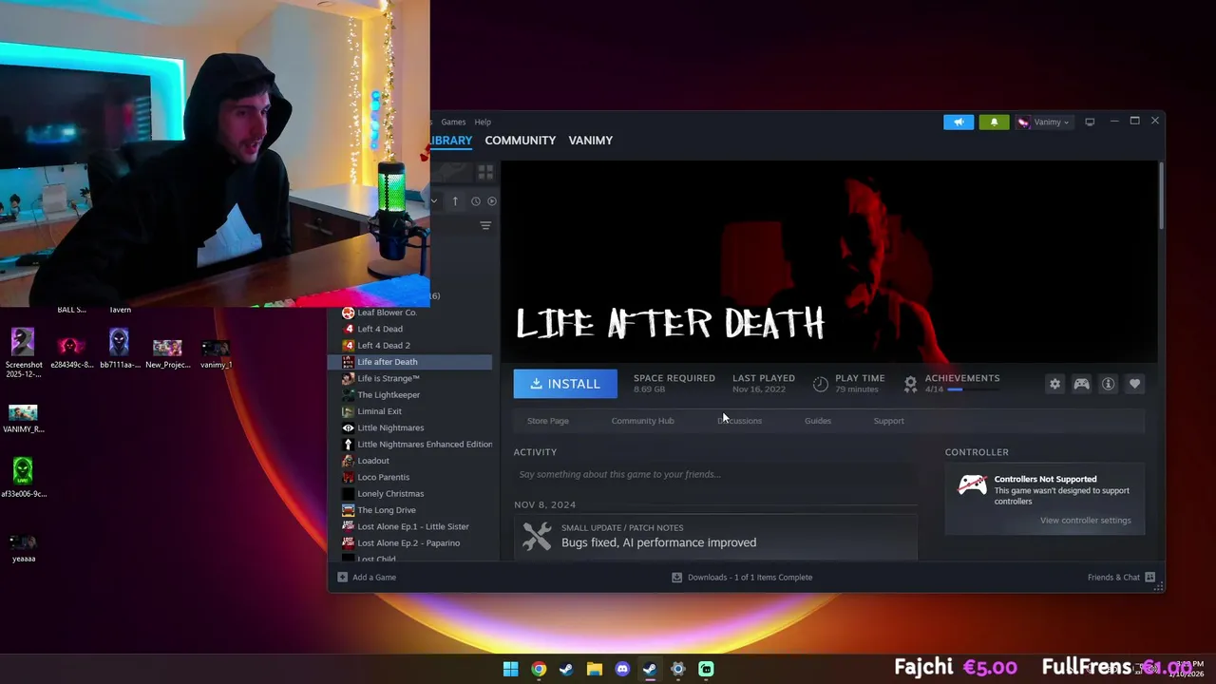This screenshot has width=1216, height=684.
Task: Toggle ready-to-play filter icon
Action: point(491,201)
